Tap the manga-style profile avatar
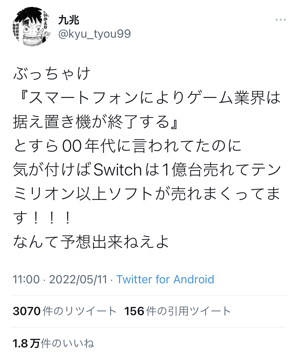Image resolution: width=300 pixels, height=354 pixels. click(x=32, y=27)
